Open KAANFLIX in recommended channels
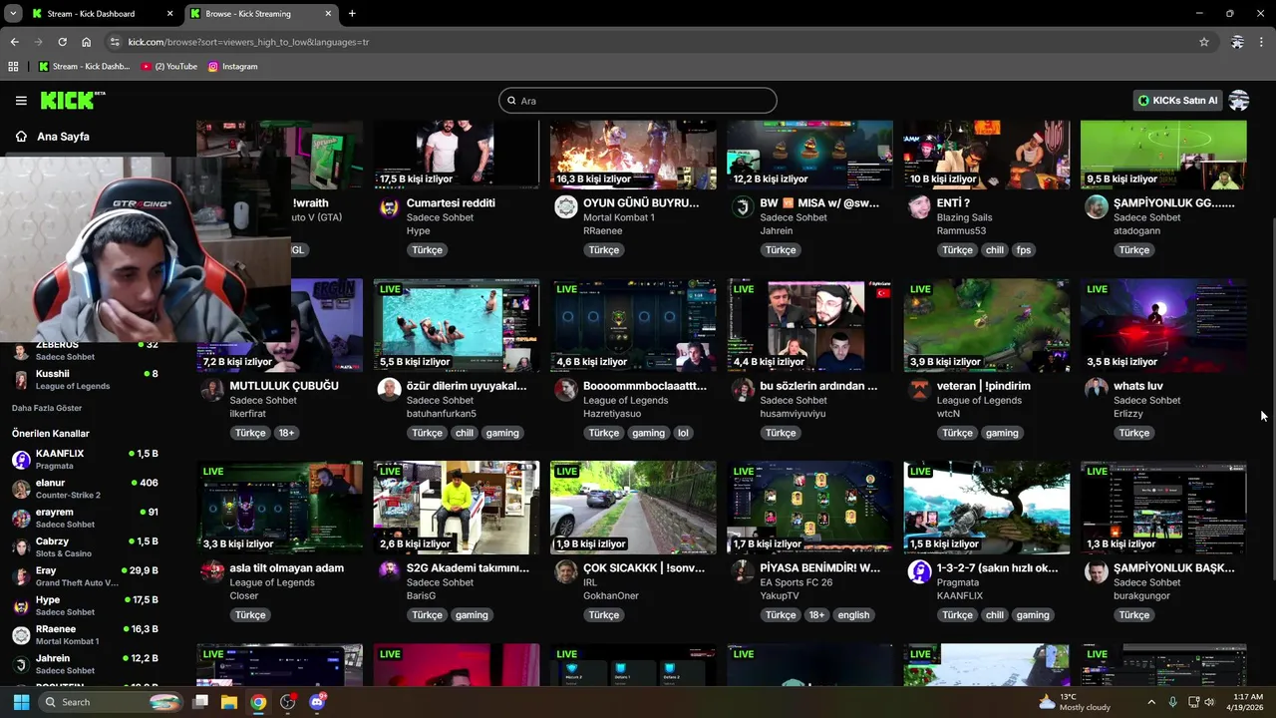1276x718 pixels. coord(85,460)
